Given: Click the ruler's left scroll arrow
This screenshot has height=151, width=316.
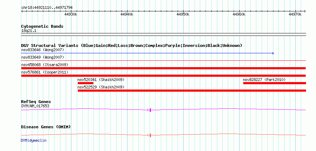Looking at the screenshot, I should 22,11.
